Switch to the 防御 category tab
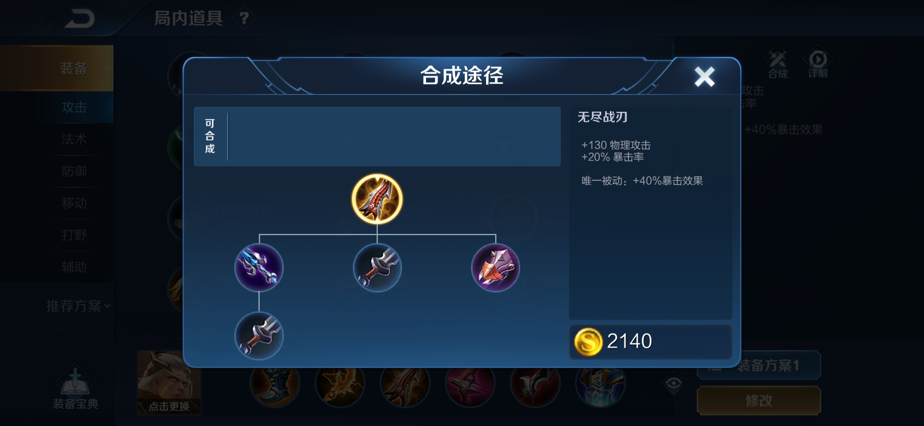Screen dimensions: 924x426 [74, 171]
